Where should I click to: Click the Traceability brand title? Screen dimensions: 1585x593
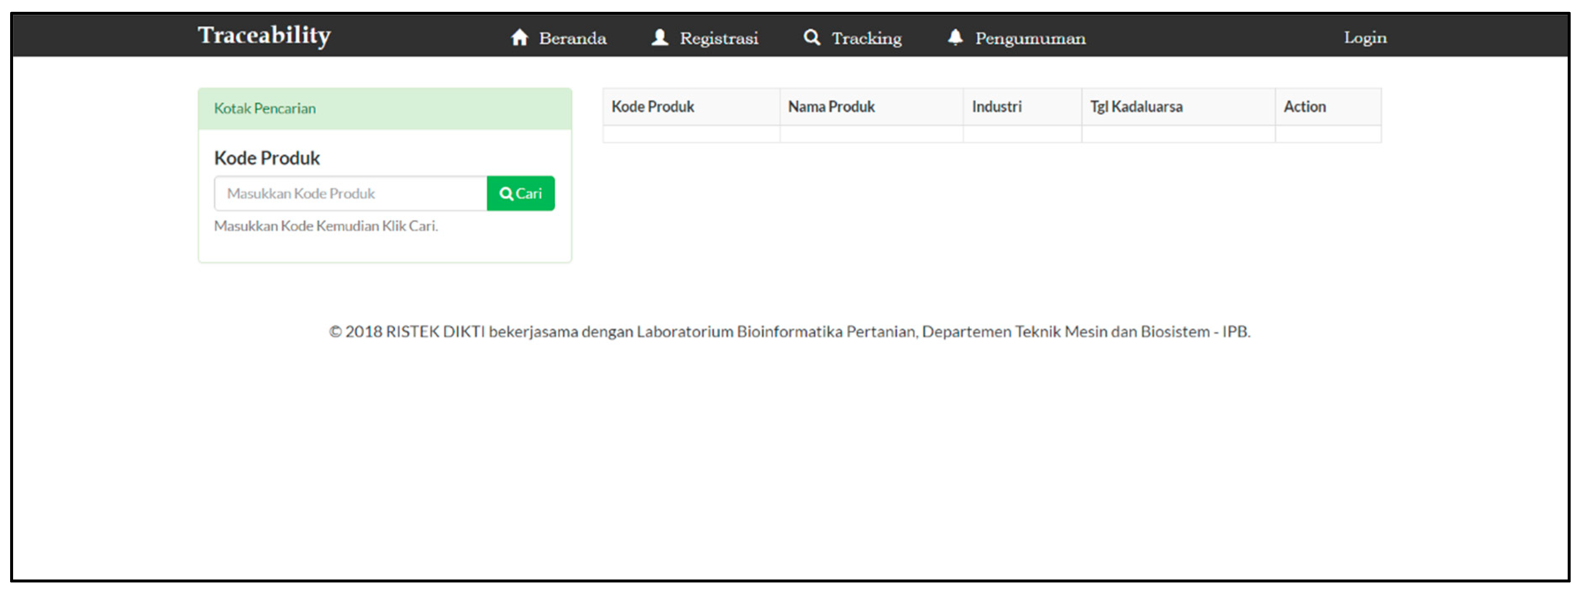click(x=264, y=35)
